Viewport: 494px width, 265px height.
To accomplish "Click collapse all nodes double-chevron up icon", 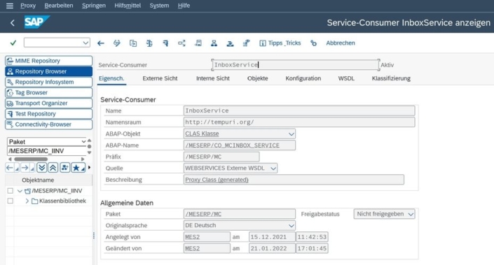I will (x=53, y=168).
